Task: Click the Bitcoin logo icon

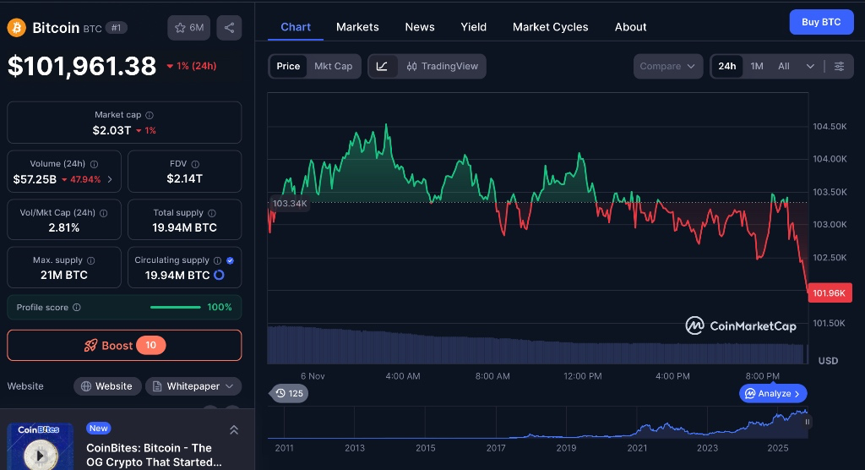Action: pos(17,28)
